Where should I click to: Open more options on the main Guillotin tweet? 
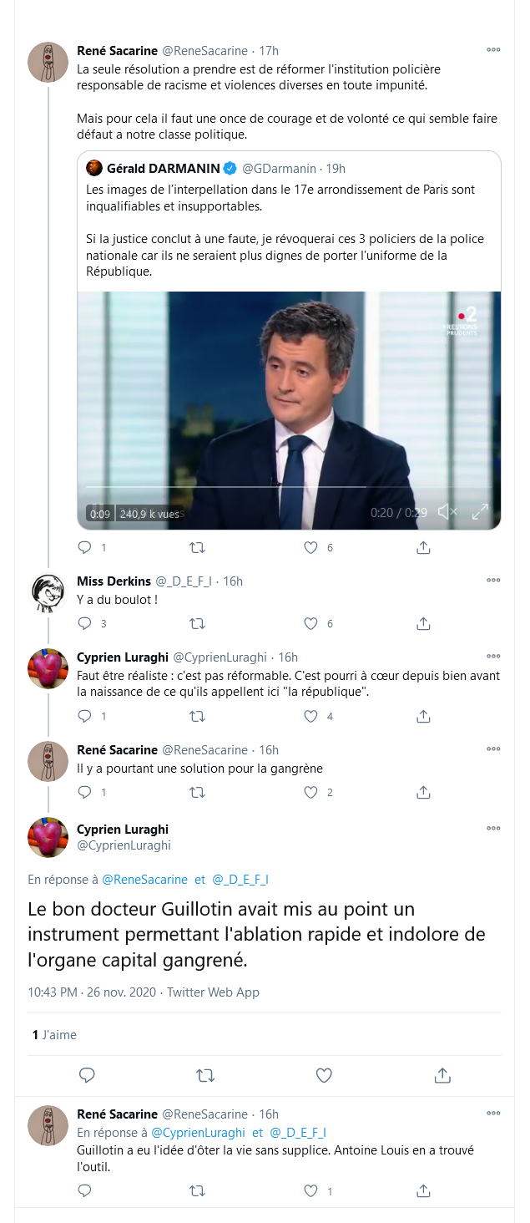click(493, 829)
